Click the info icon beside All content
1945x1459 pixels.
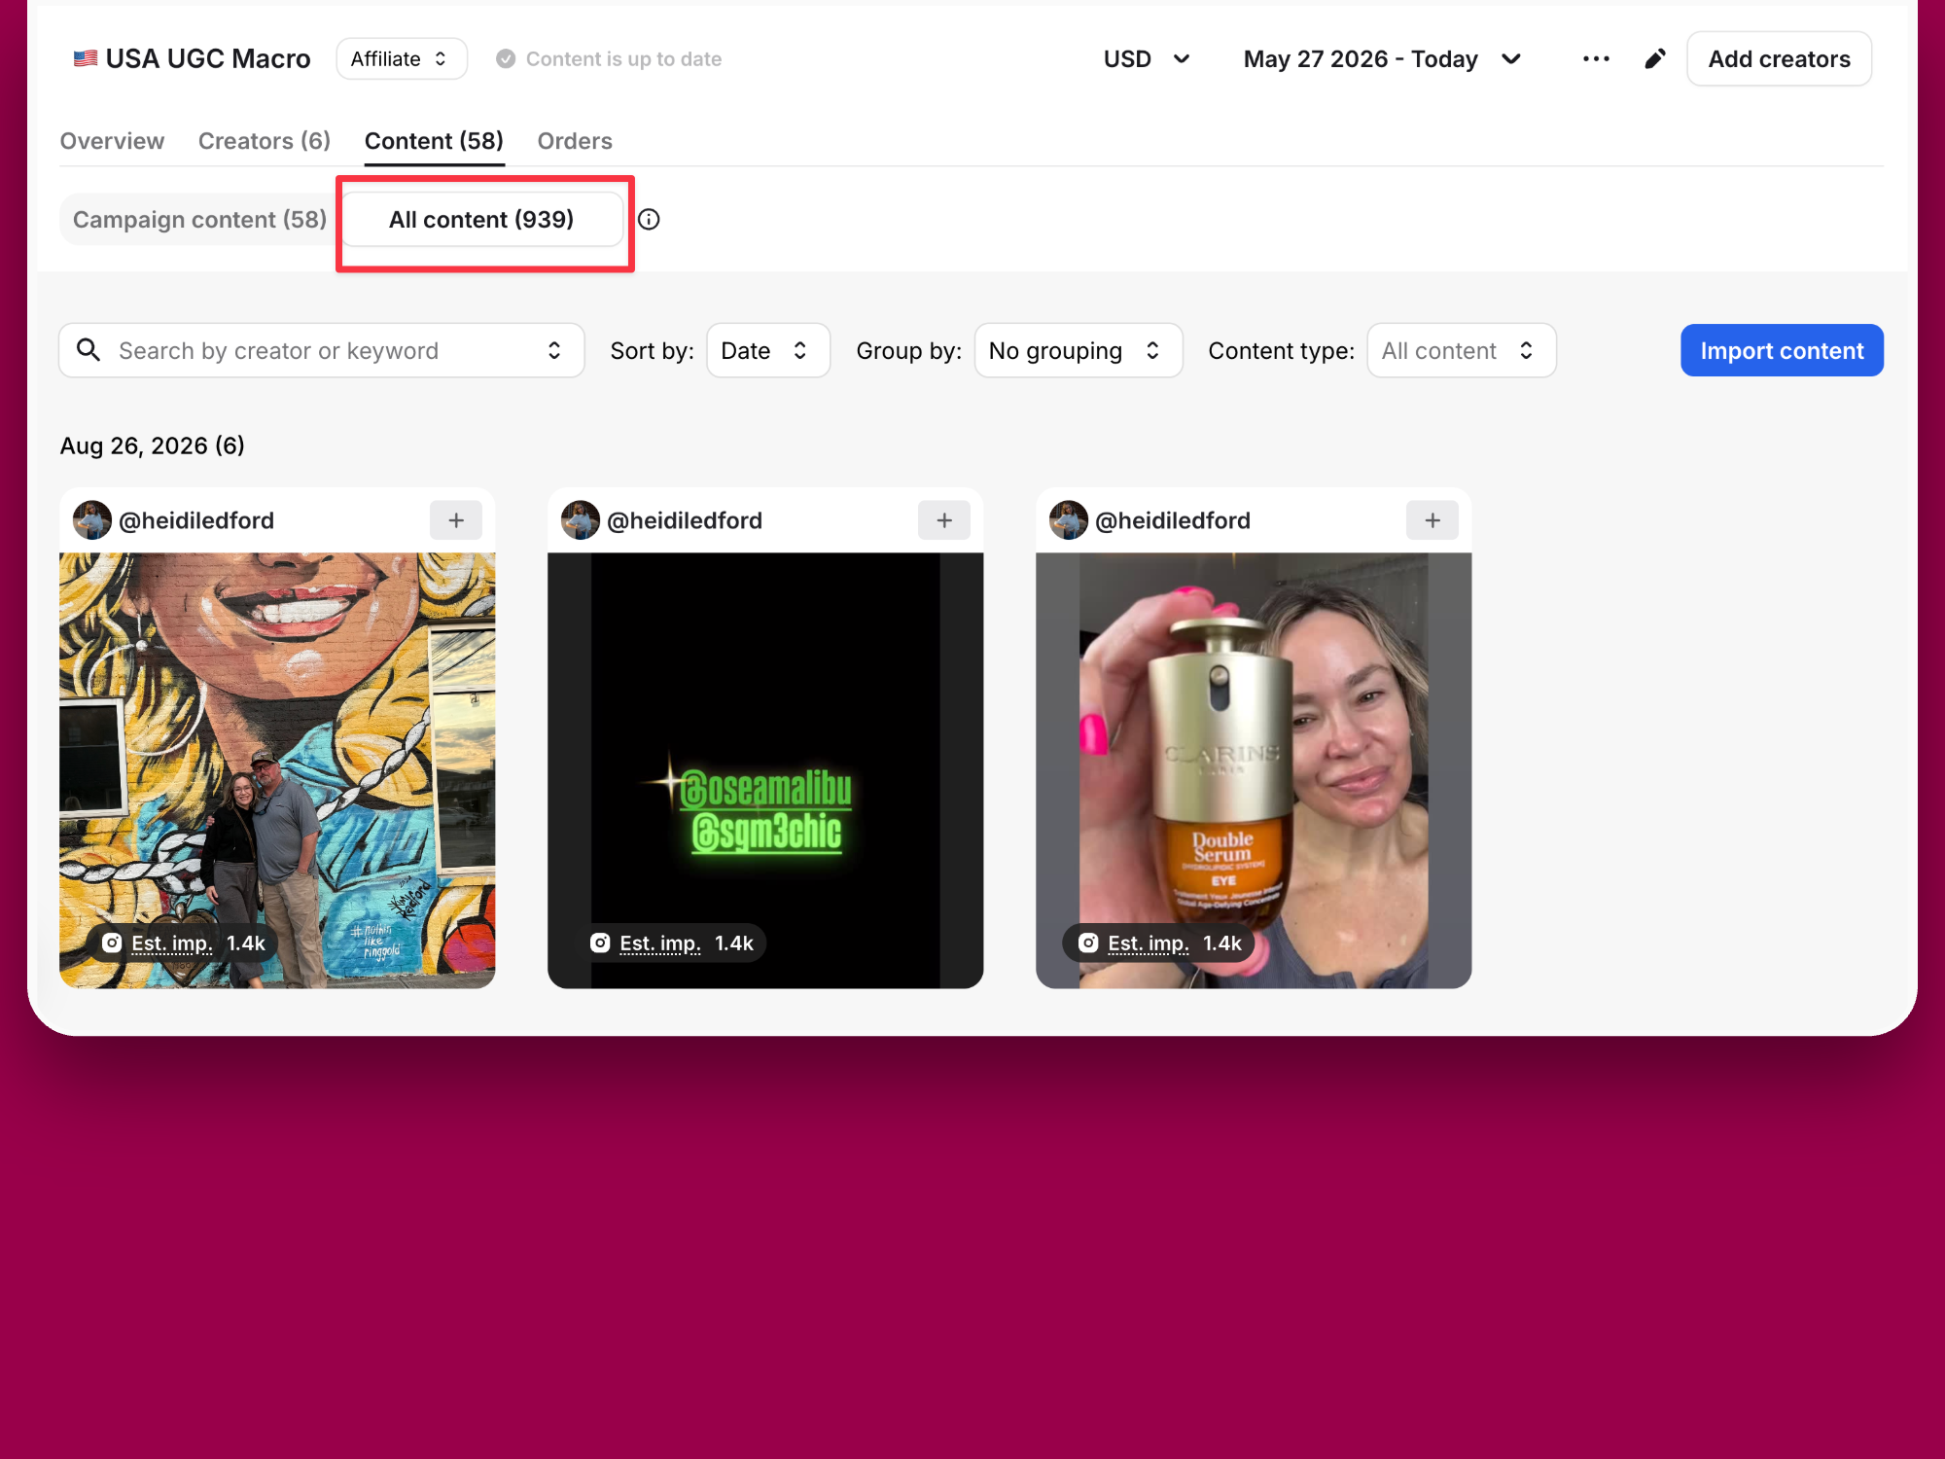(649, 220)
